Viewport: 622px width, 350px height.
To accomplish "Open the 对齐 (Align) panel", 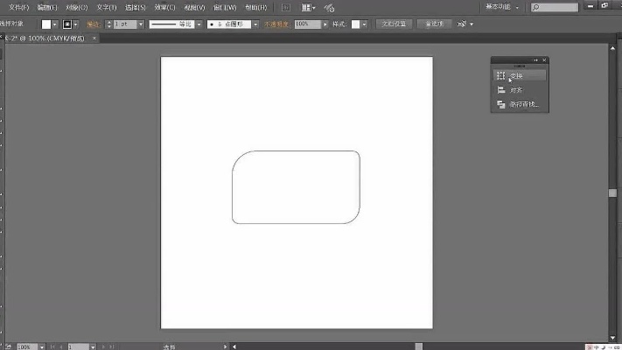I will 520,90.
